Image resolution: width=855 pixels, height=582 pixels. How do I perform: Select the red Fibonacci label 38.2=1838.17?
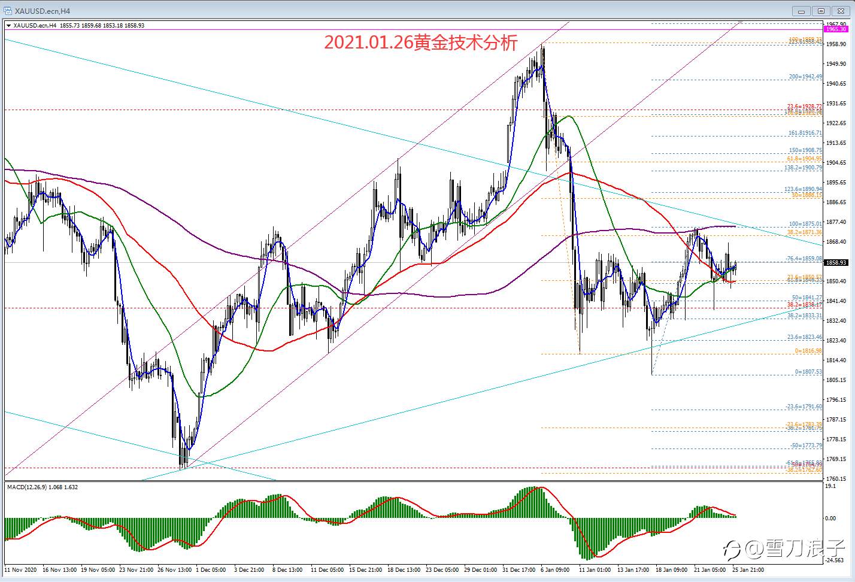804,304
